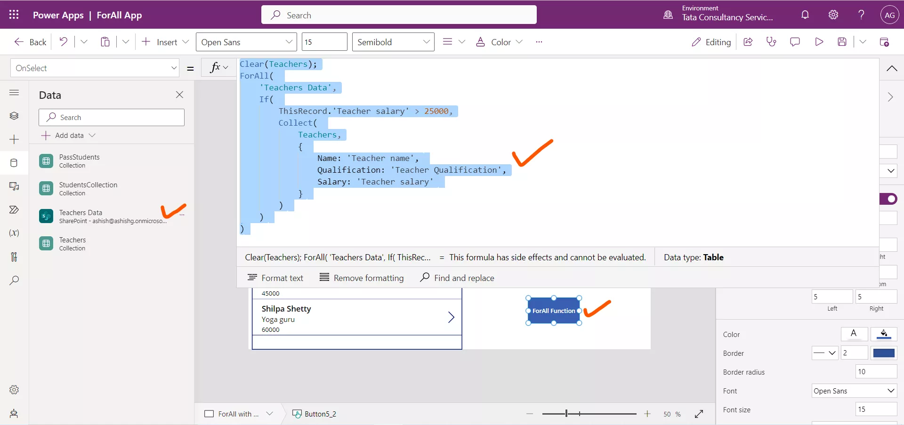The height and width of the screenshot is (425, 904).
Task: Open Power Apps settings gear
Action: tap(833, 15)
